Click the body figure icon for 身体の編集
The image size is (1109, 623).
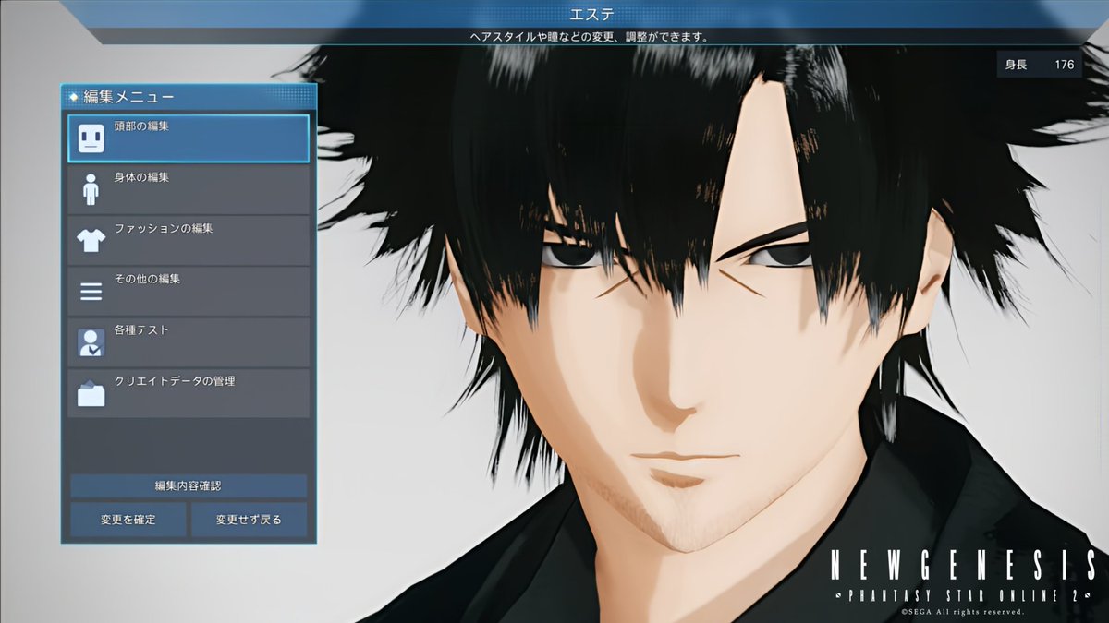point(91,190)
